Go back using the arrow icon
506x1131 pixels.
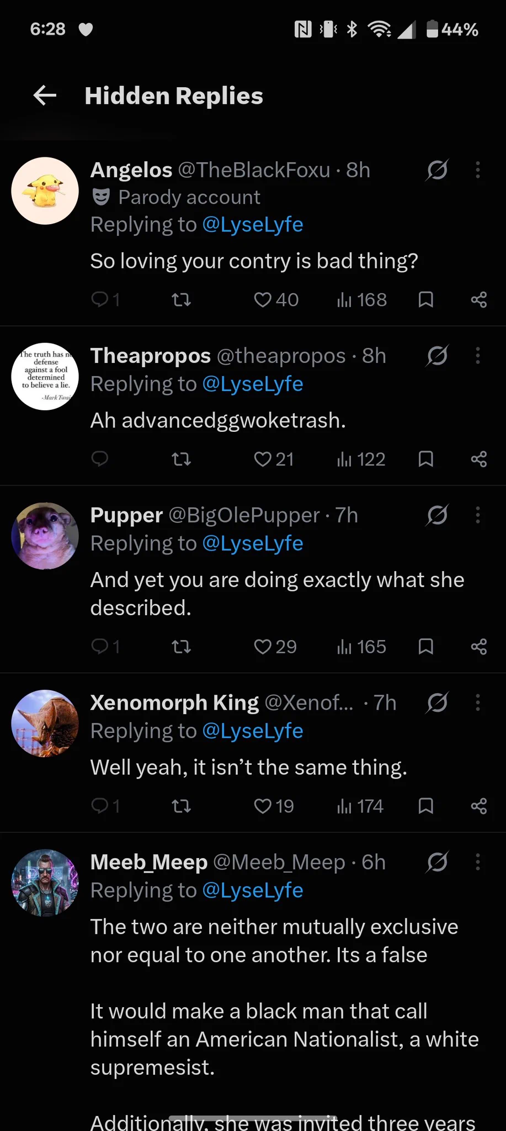[x=45, y=96]
